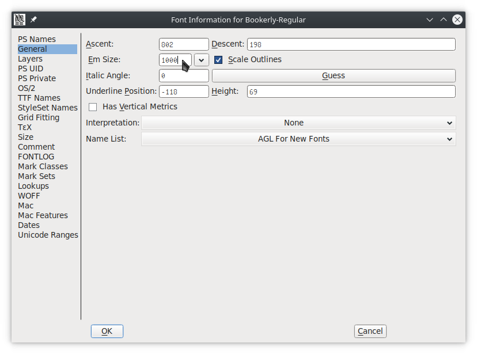This screenshot has height=354, width=477.
Task: Expand the Name List dropdown
Action: (x=298, y=139)
